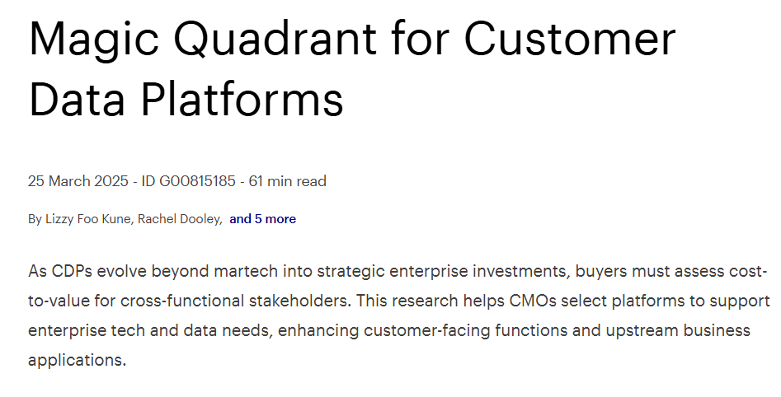781x397 pixels.
Task: Click the "and 5 more" authors link
Action: [x=262, y=219]
